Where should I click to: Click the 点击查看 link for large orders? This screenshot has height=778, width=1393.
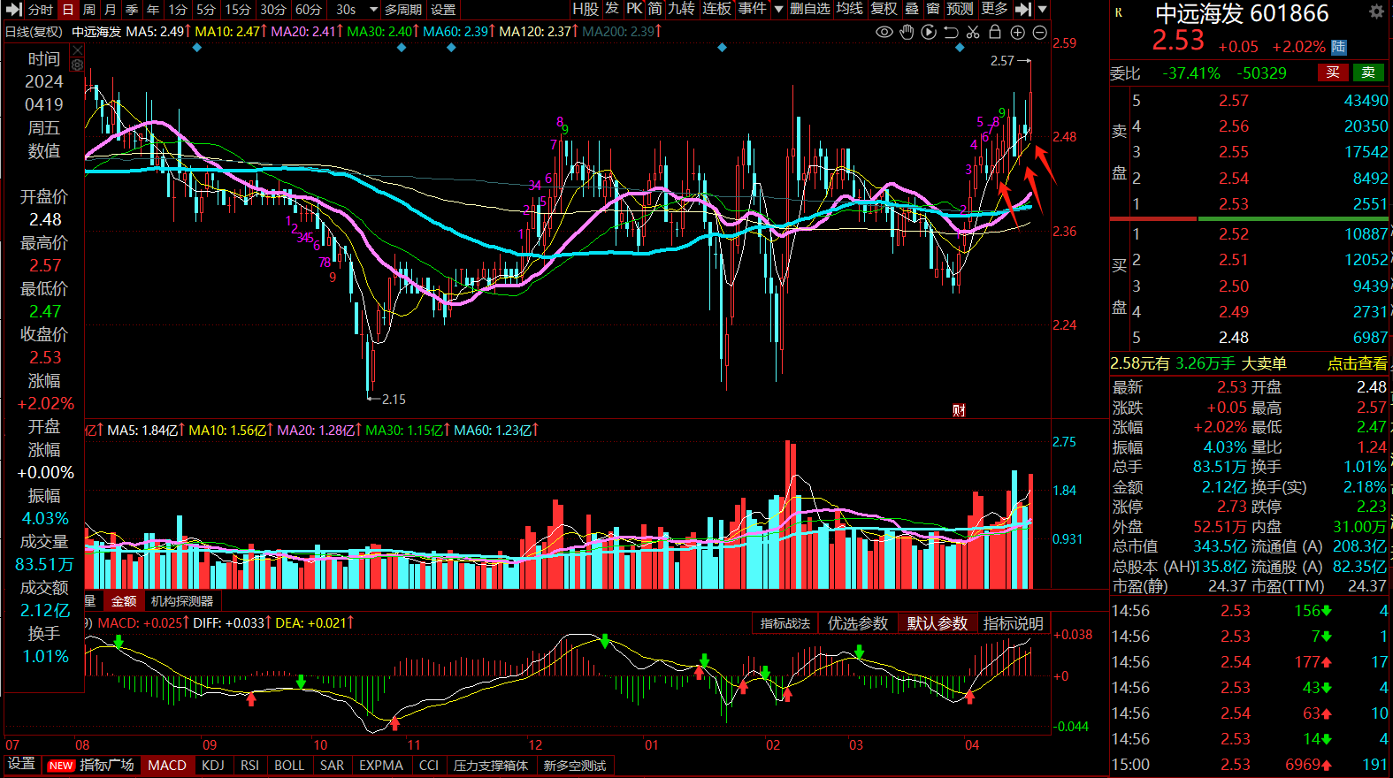[1357, 363]
